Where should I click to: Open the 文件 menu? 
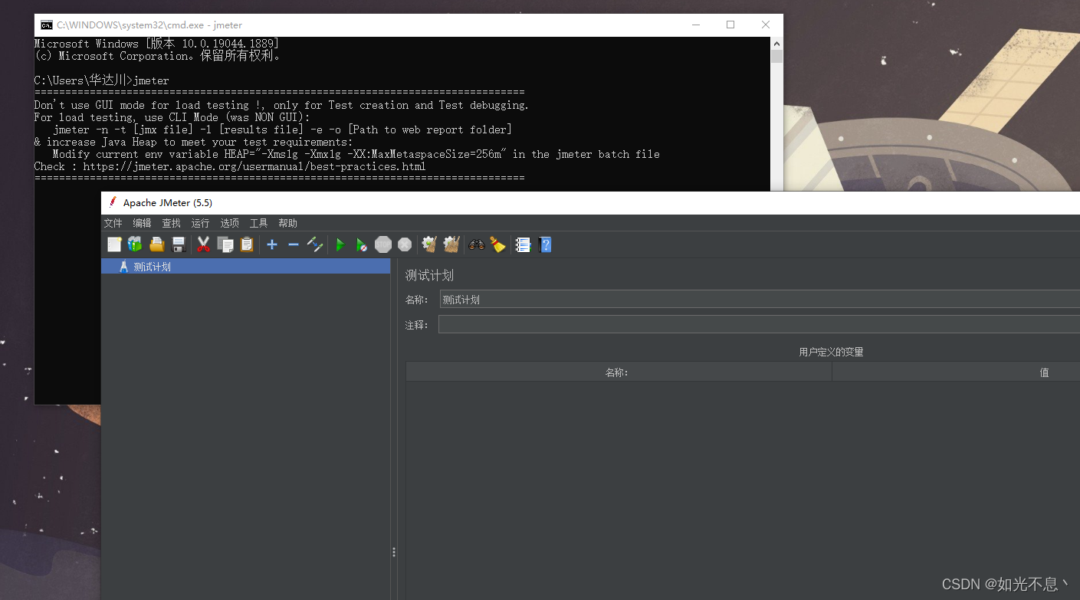(x=113, y=223)
